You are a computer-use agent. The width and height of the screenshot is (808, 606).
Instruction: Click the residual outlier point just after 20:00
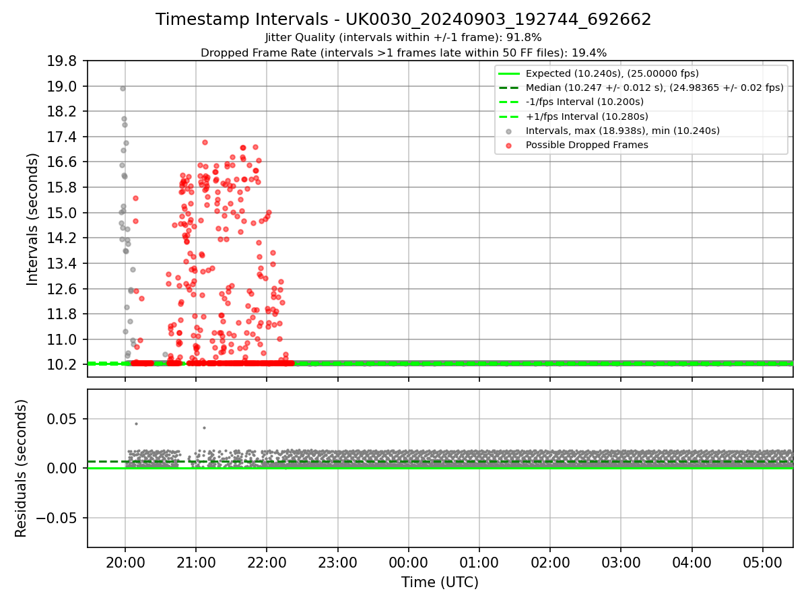click(136, 424)
